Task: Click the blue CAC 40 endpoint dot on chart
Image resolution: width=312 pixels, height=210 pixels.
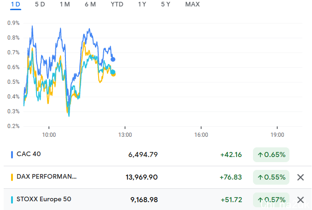Action: pyautogui.click(x=113, y=59)
